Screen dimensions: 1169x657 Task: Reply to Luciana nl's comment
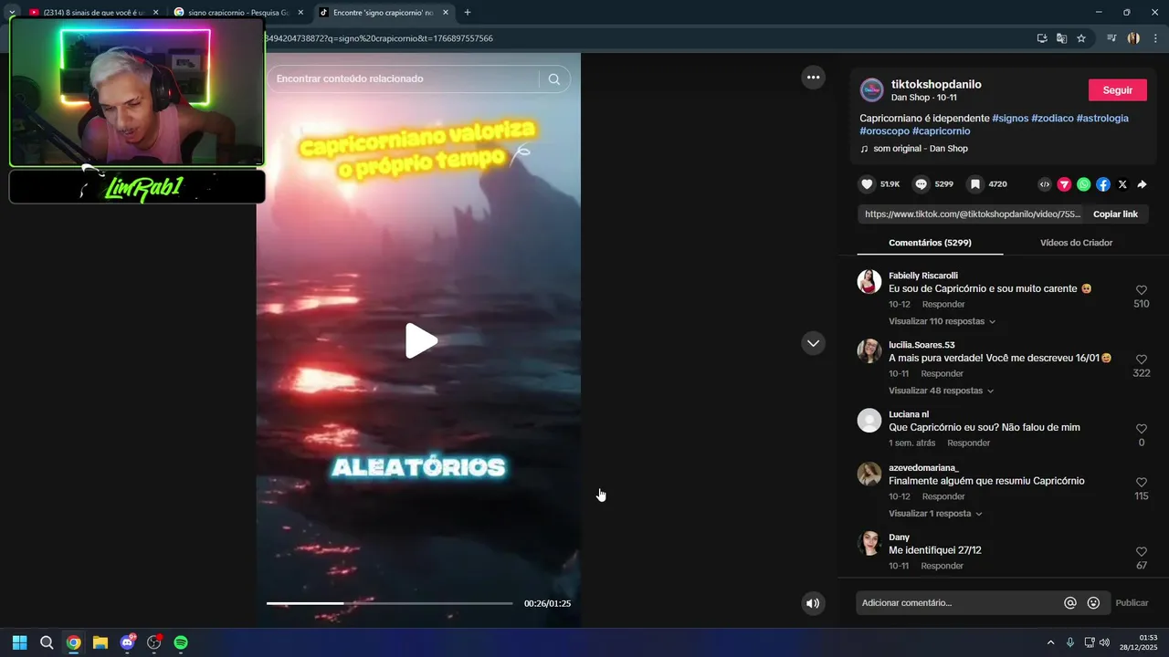point(969,443)
